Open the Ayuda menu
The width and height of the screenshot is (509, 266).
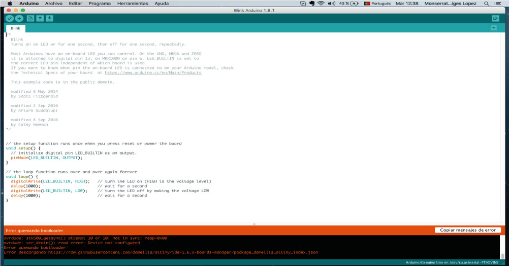(x=162, y=3)
